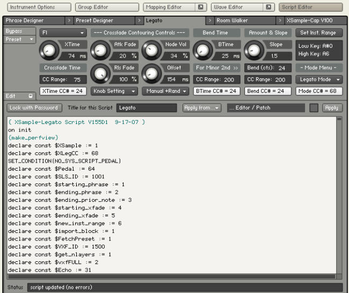Click the High Key: A6 text
This screenshot has height=293, width=349.
(x=314, y=54)
